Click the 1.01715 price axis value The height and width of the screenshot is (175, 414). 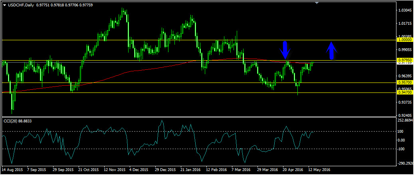pyautogui.click(x=405, y=24)
